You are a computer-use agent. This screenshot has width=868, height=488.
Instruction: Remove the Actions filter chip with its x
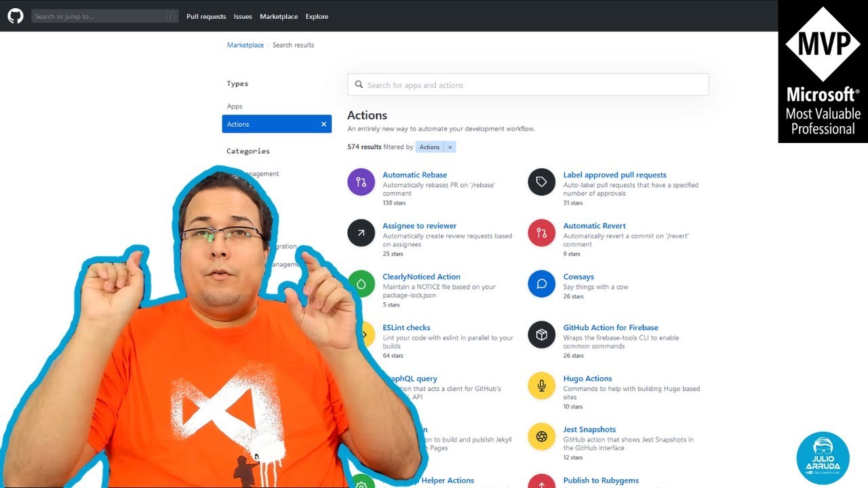coord(450,147)
